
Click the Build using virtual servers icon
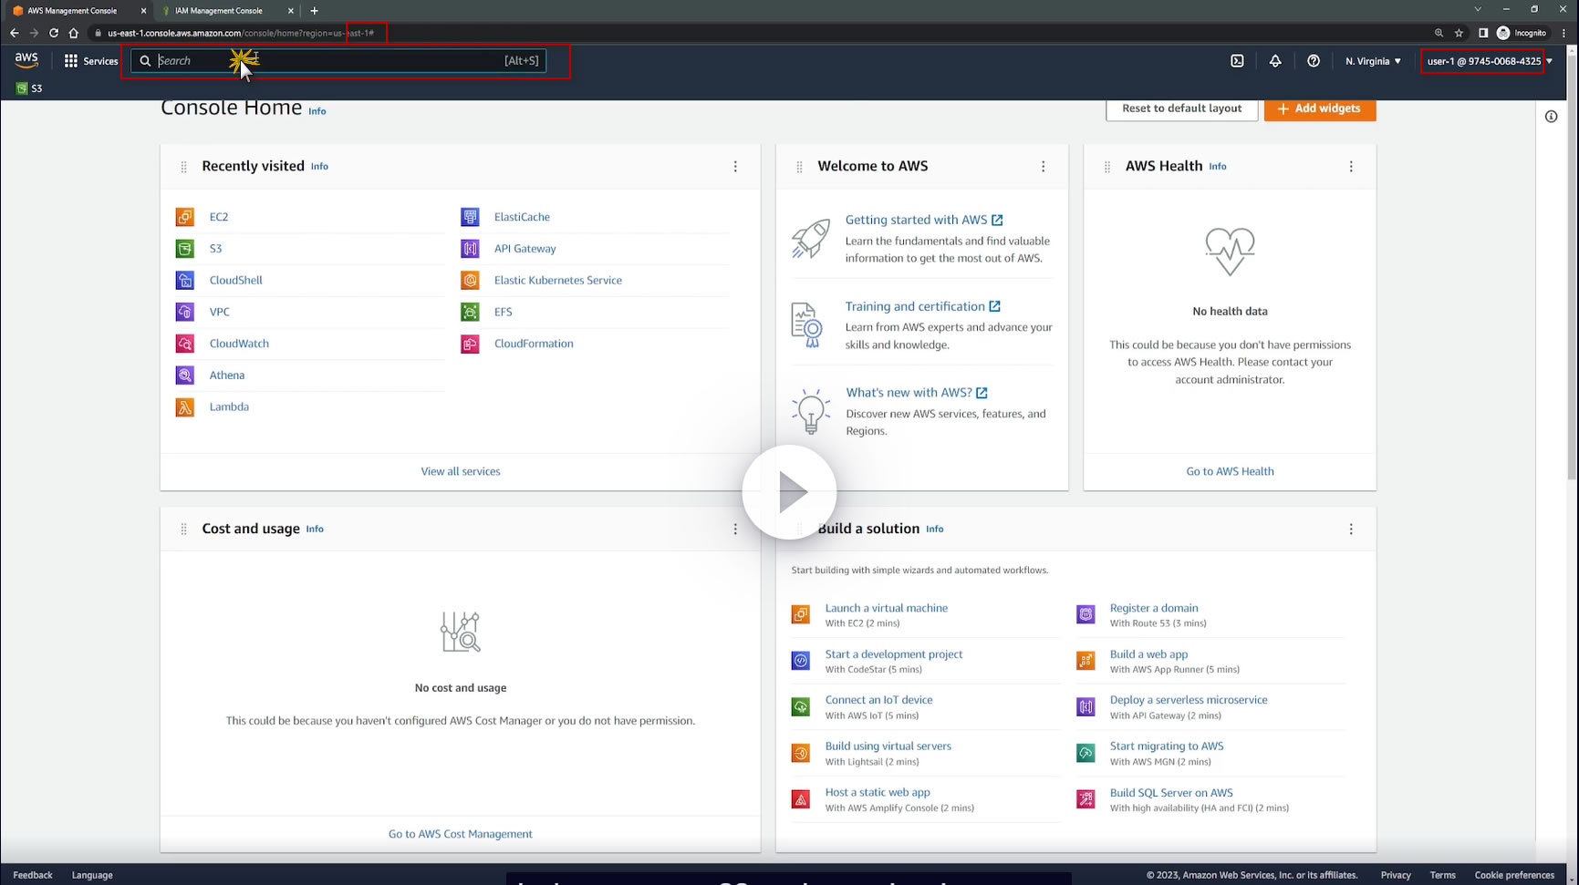tap(801, 753)
